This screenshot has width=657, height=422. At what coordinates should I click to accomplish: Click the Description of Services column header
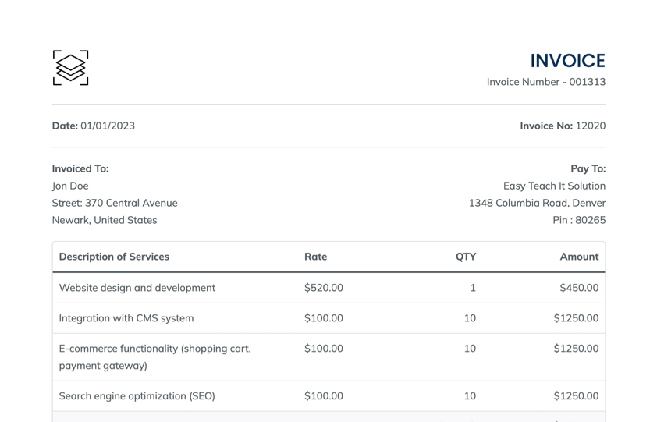(x=114, y=256)
